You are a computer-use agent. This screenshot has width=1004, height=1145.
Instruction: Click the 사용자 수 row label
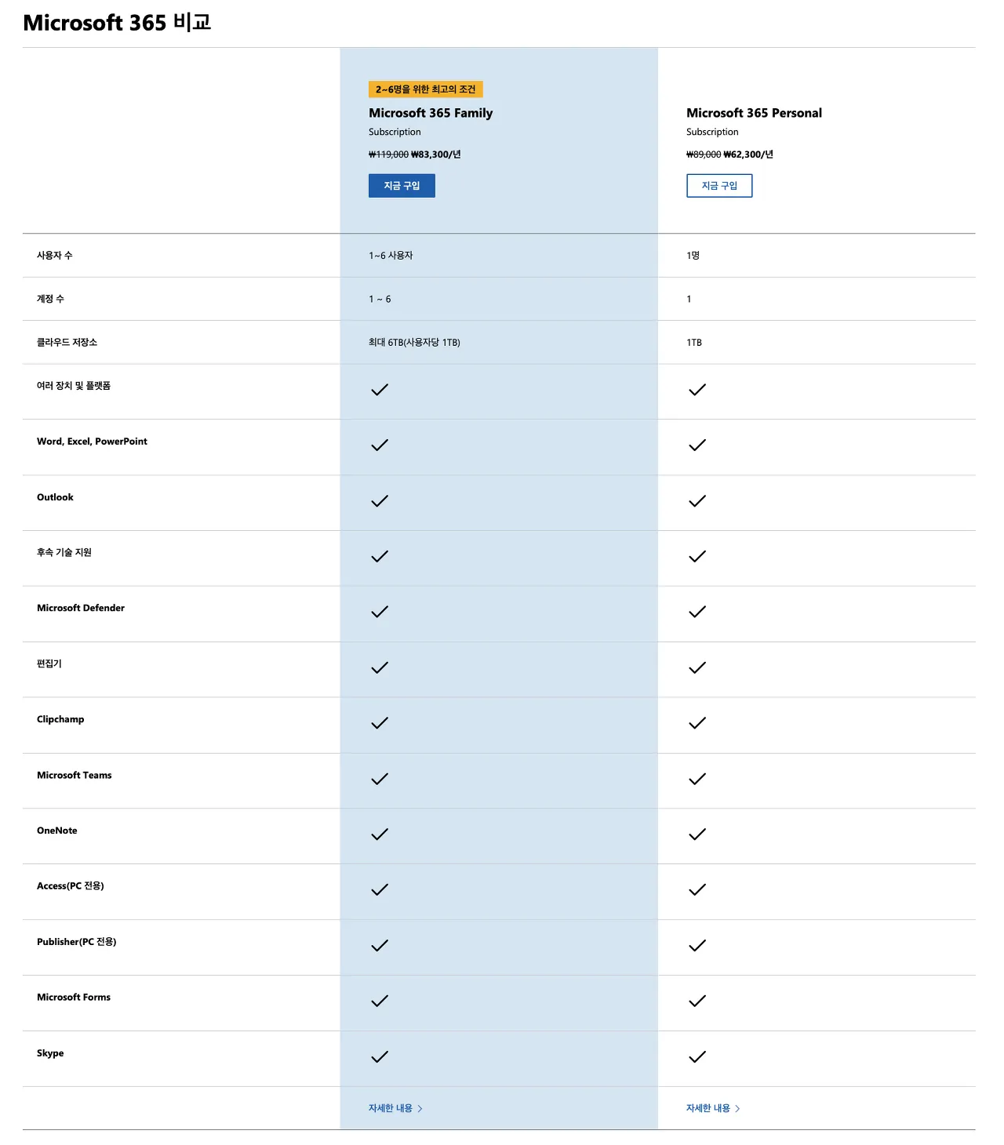pyautogui.click(x=55, y=256)
